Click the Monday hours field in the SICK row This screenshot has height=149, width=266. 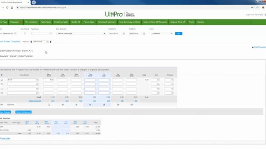pyautogui.click(x=49, y=80)
